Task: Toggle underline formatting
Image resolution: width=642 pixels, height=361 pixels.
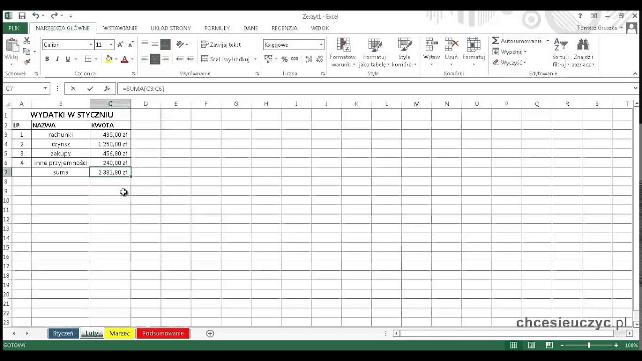Action: pos(68,59)
